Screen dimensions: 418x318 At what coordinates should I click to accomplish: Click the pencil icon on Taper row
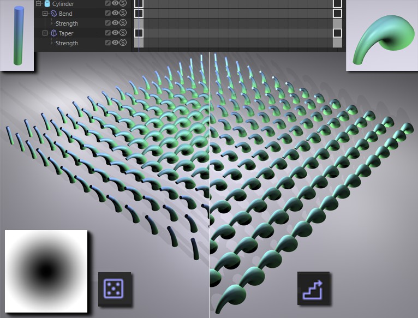coord(108,33)
